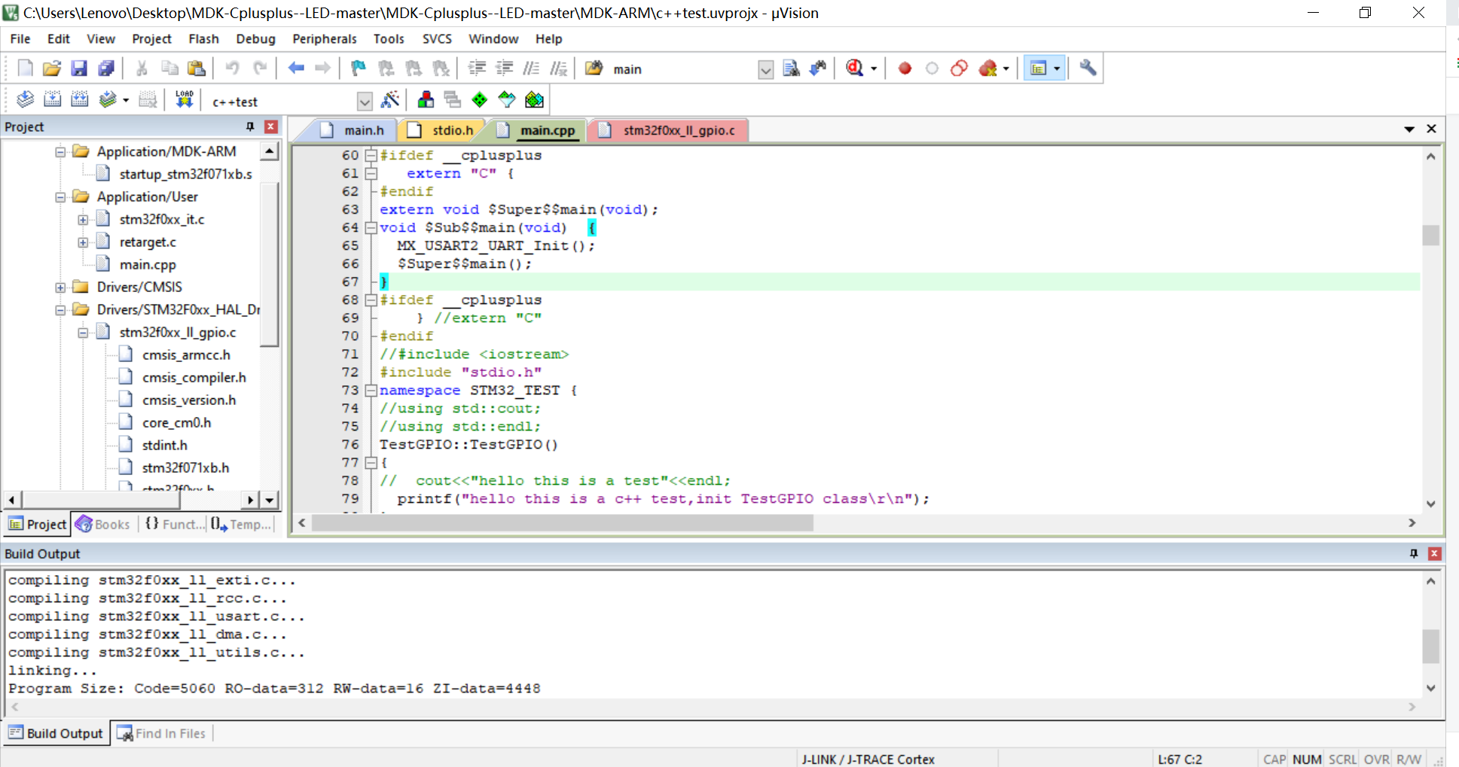Disable all breakpoints via hollow circle icon

point(932,68)
